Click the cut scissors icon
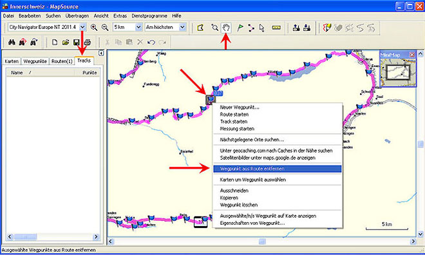425x255 pixels. [107, 42]
